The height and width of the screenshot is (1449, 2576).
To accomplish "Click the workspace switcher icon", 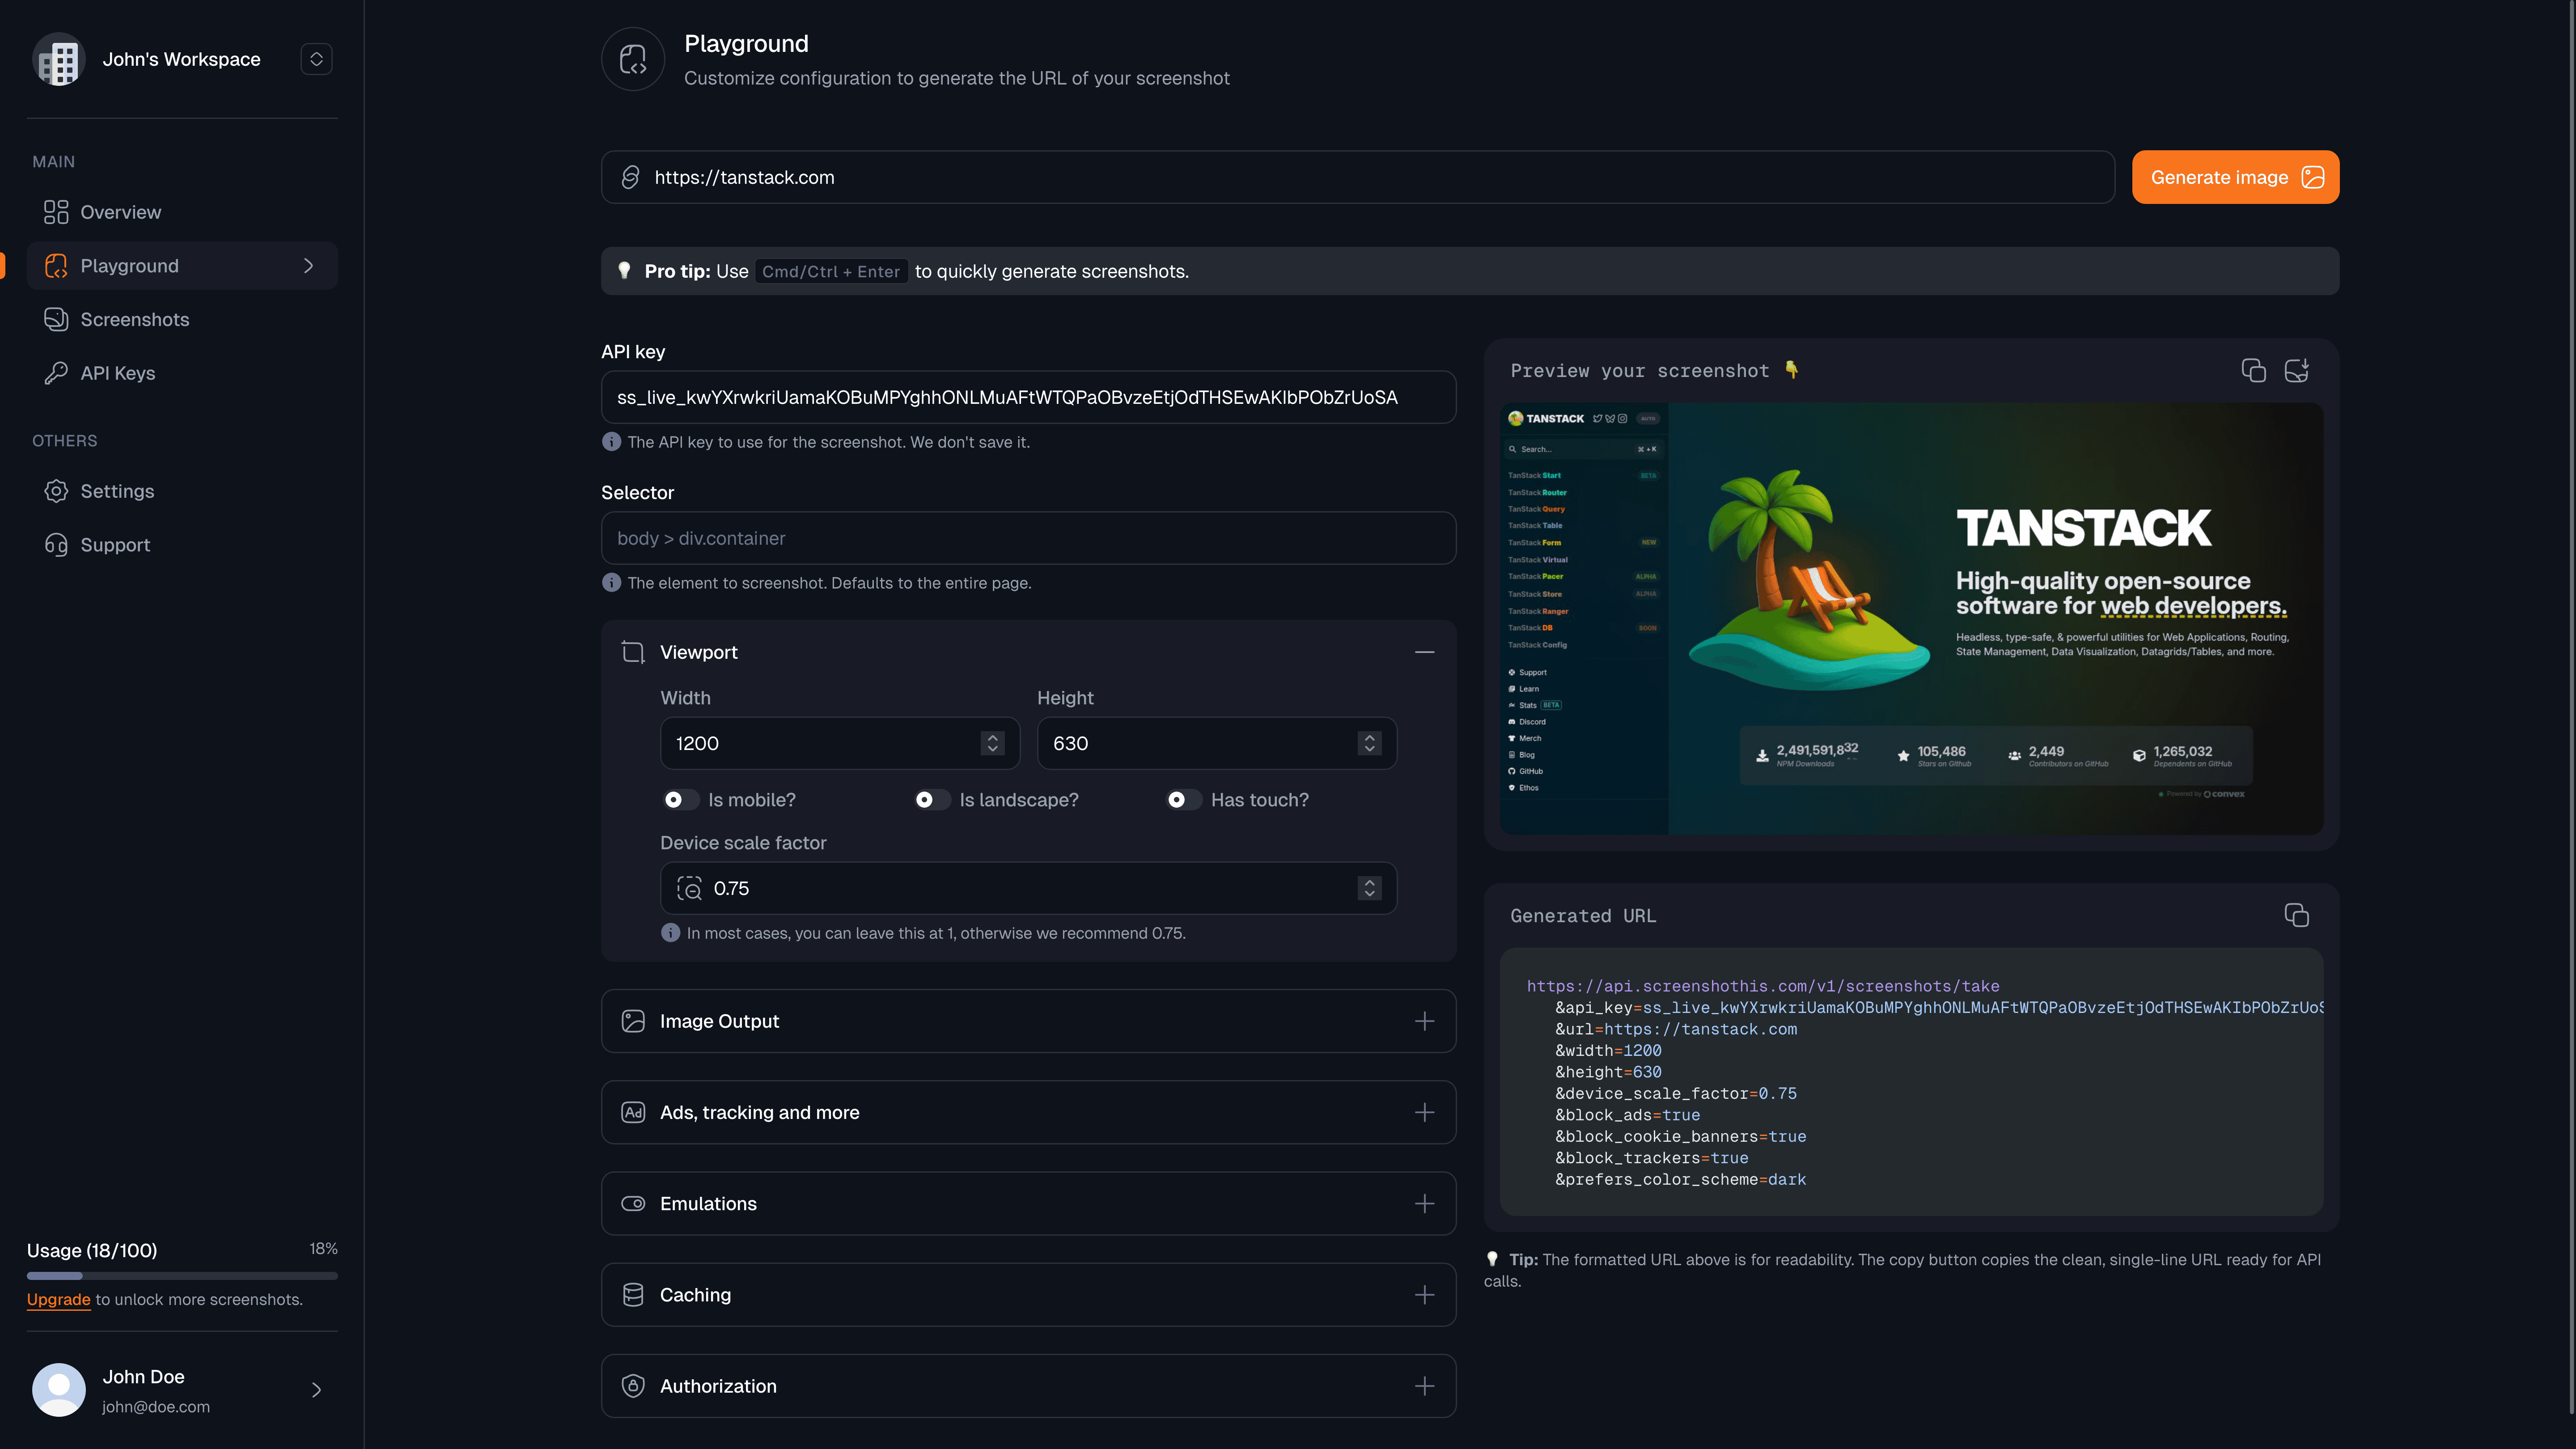I will click(316, 59).
